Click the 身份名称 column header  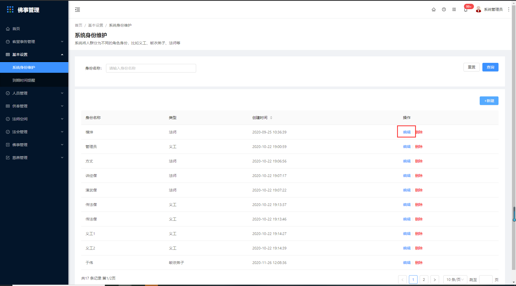click(x=93, y=118)
